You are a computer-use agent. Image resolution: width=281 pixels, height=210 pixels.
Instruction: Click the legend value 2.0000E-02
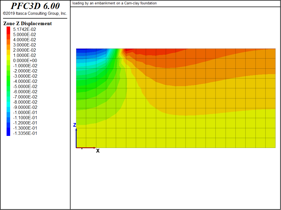24,50
